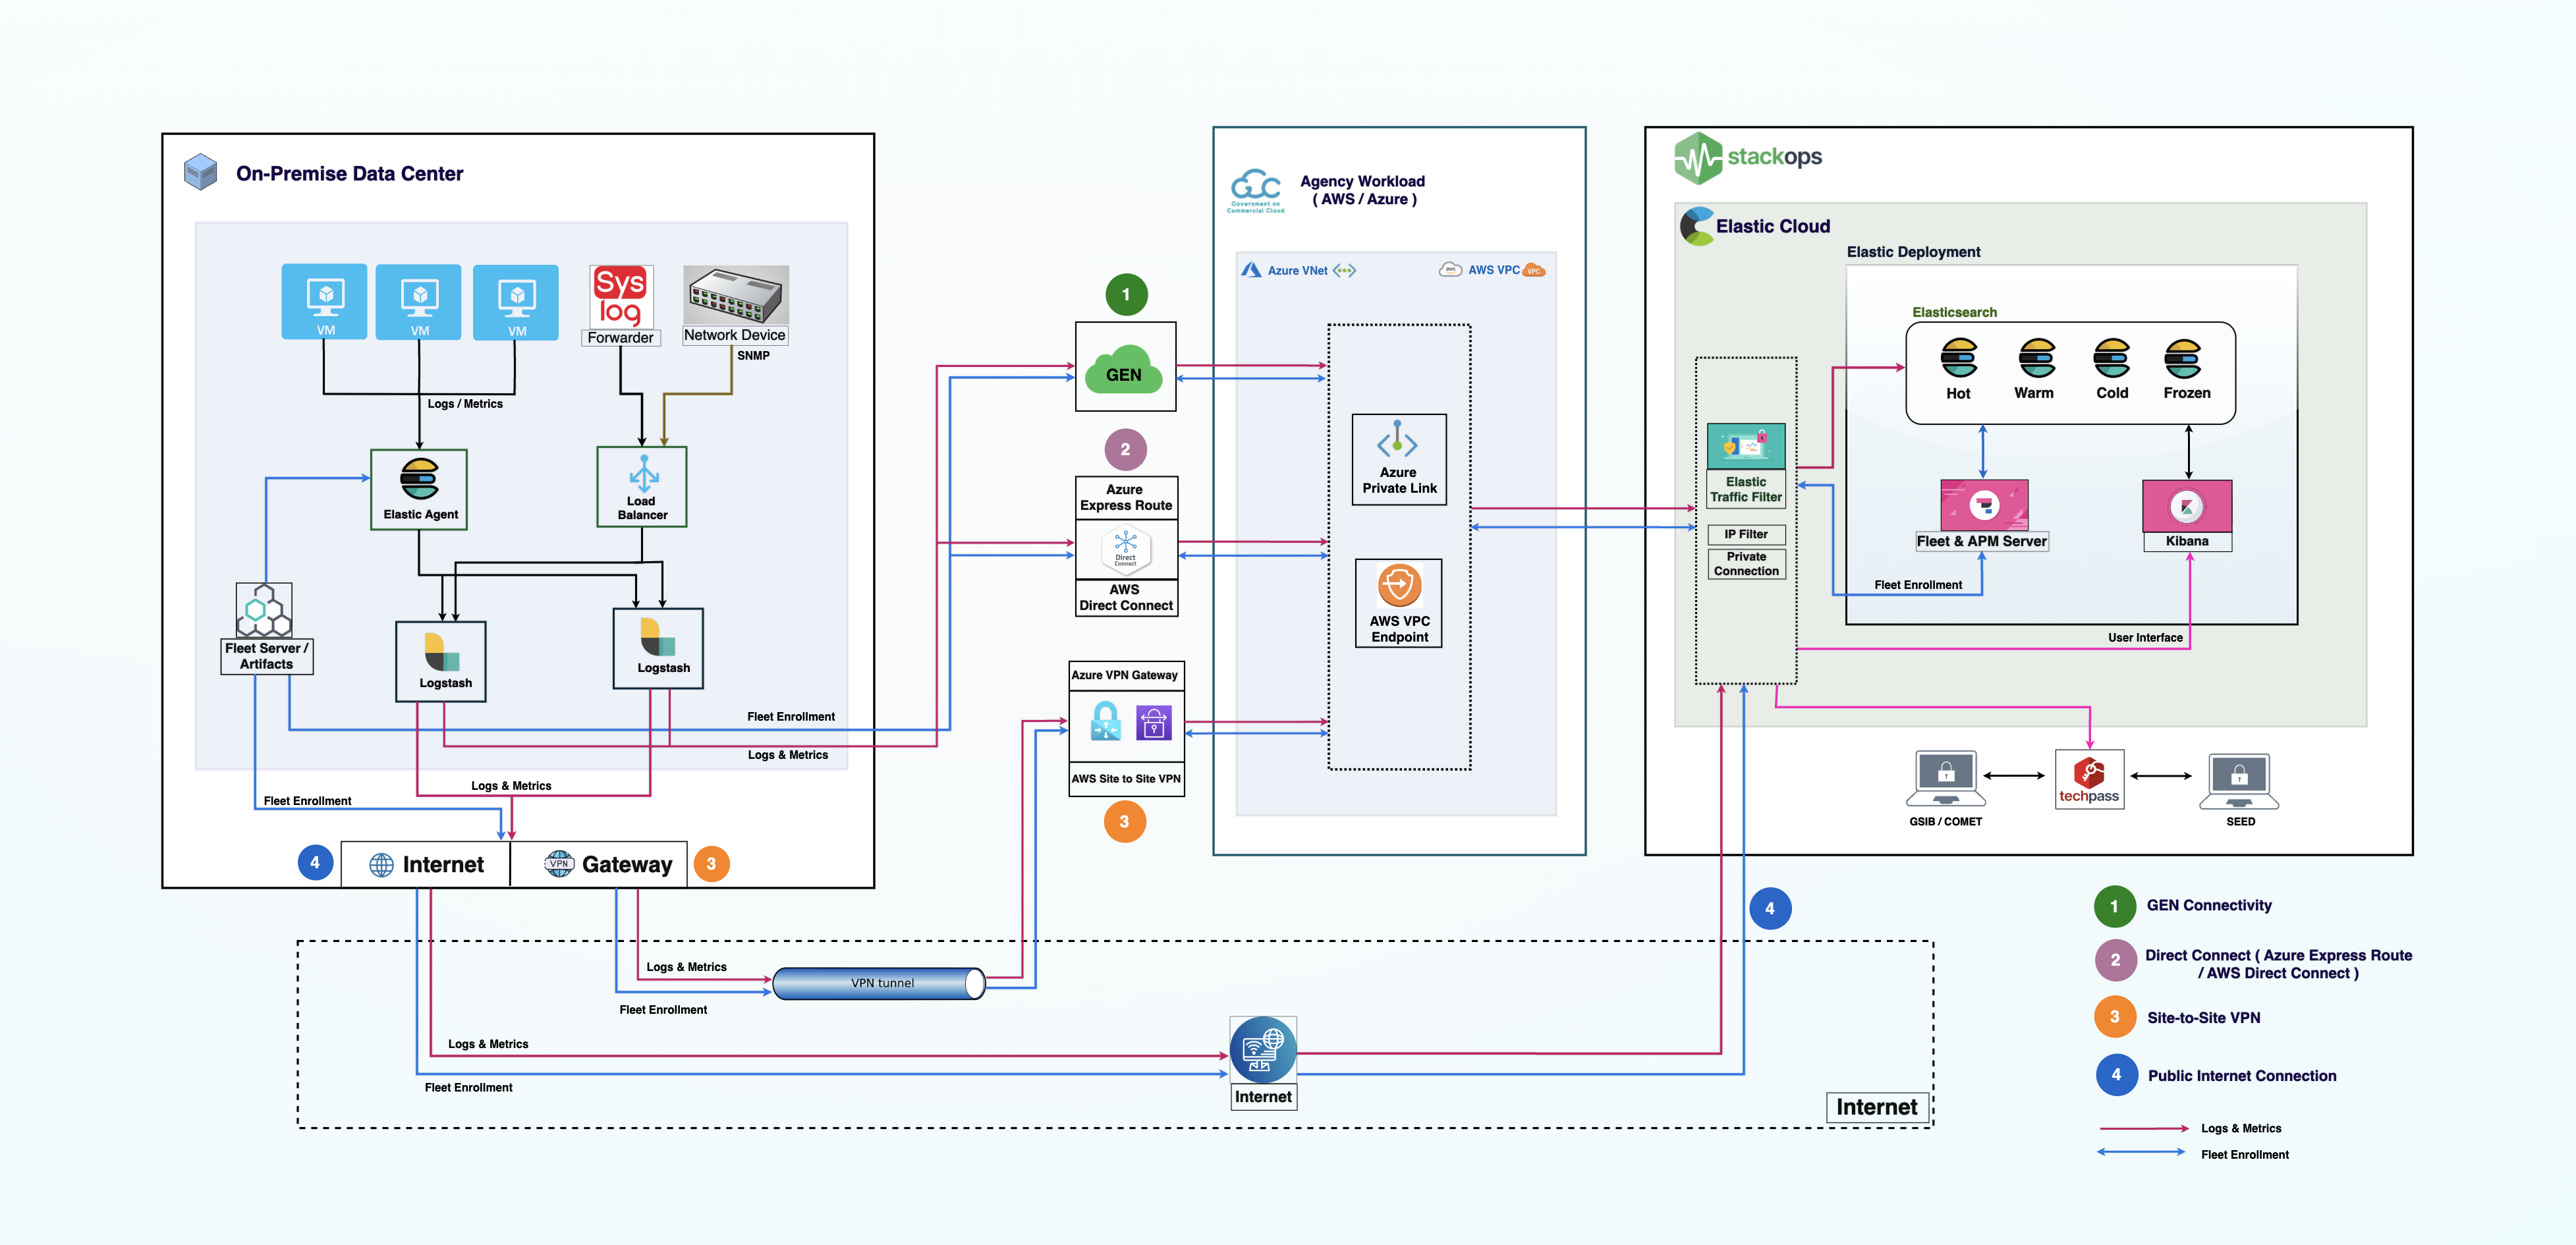2576x1245 pixels.
Task: Click the IP Filter box
Action: pos(1746,534)
